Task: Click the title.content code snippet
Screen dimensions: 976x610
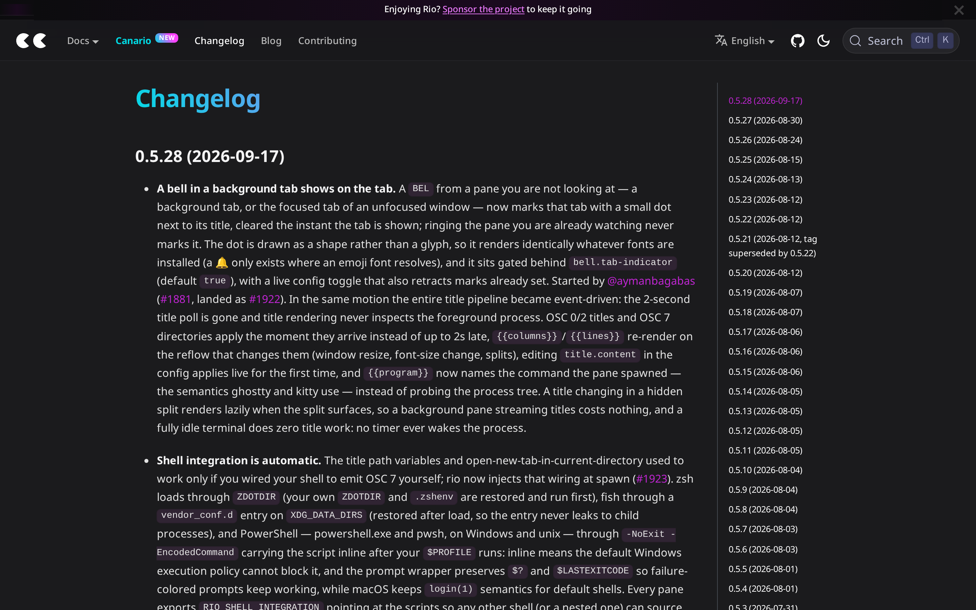Action: [600, 354]
